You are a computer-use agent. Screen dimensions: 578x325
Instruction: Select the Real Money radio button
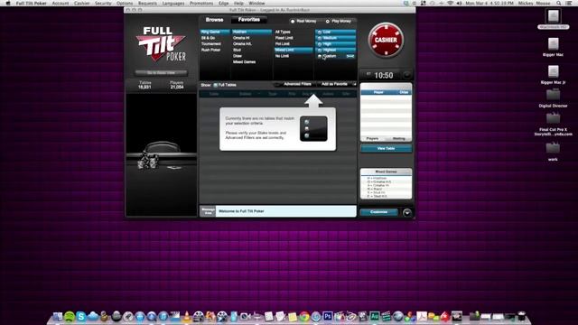293,22
